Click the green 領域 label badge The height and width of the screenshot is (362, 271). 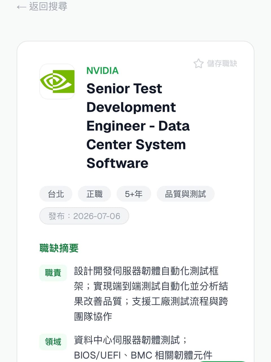tap(53, 342)
